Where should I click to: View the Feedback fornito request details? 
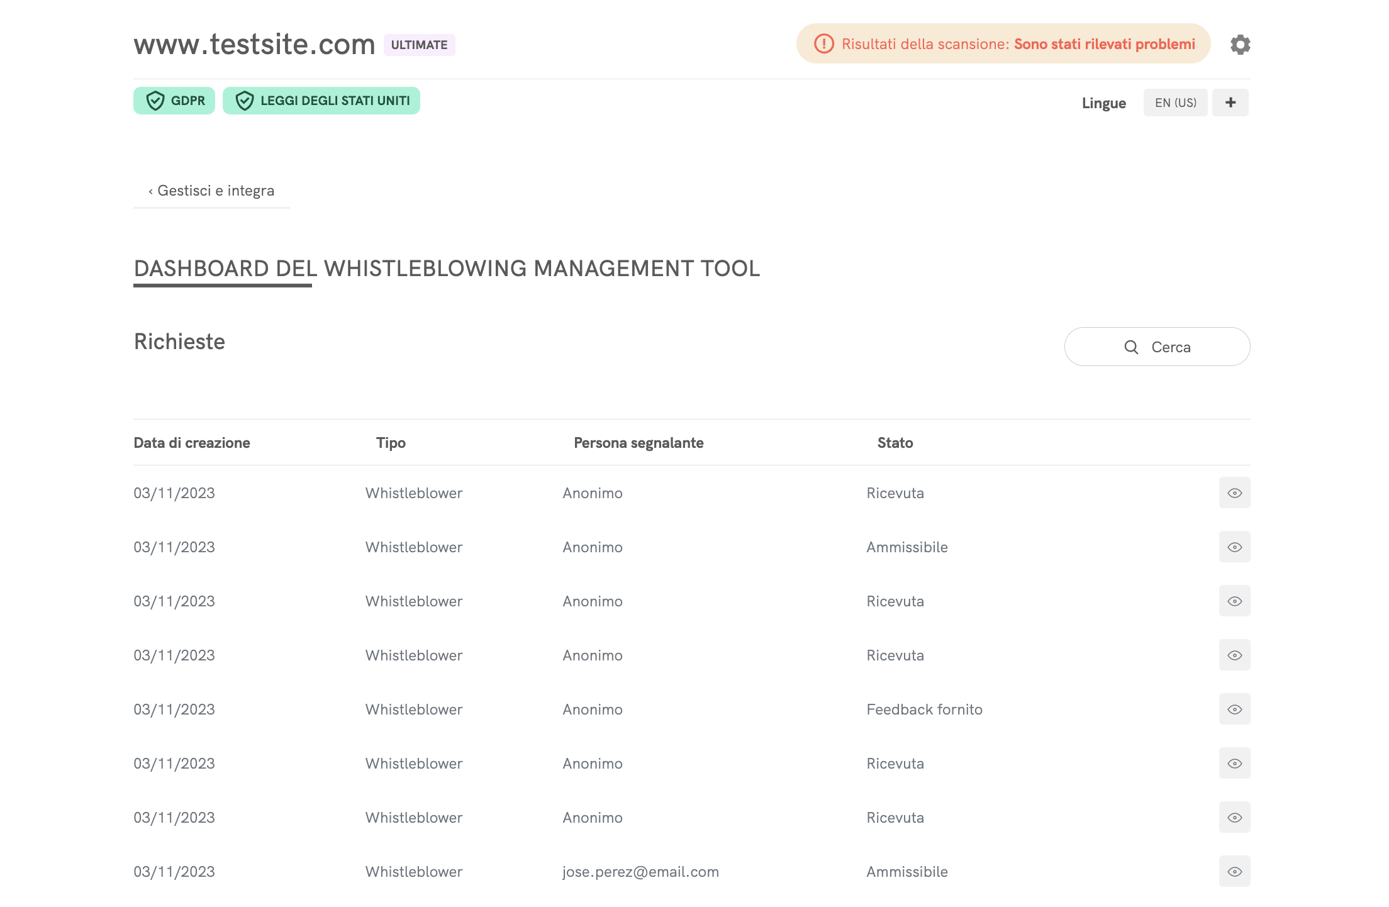point(1234,709)
